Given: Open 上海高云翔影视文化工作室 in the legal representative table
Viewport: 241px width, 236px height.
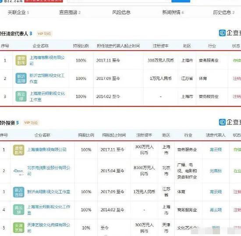Looking at the screenshot, I should [x=47, y=97].
